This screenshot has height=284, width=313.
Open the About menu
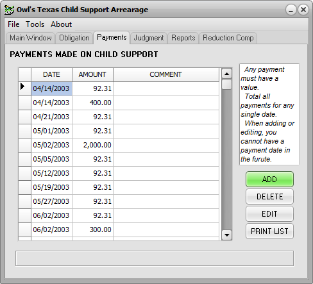coord(61,24)
